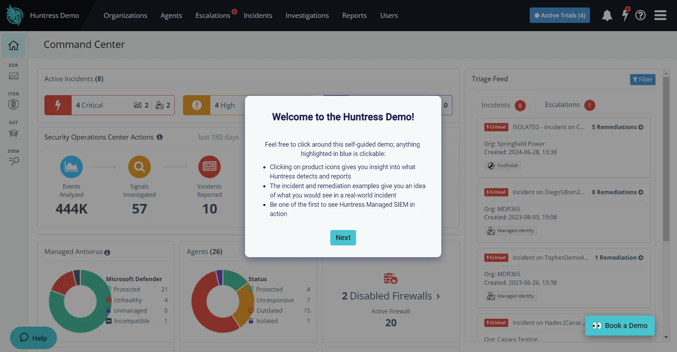Click the Next button in welcome dialog
677x352 pixels.
(343, 238)
